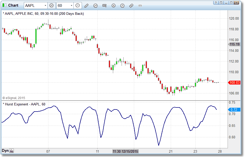Click the 118.00 price scale label
Viewport: 245px width, 158px height.
234,29
